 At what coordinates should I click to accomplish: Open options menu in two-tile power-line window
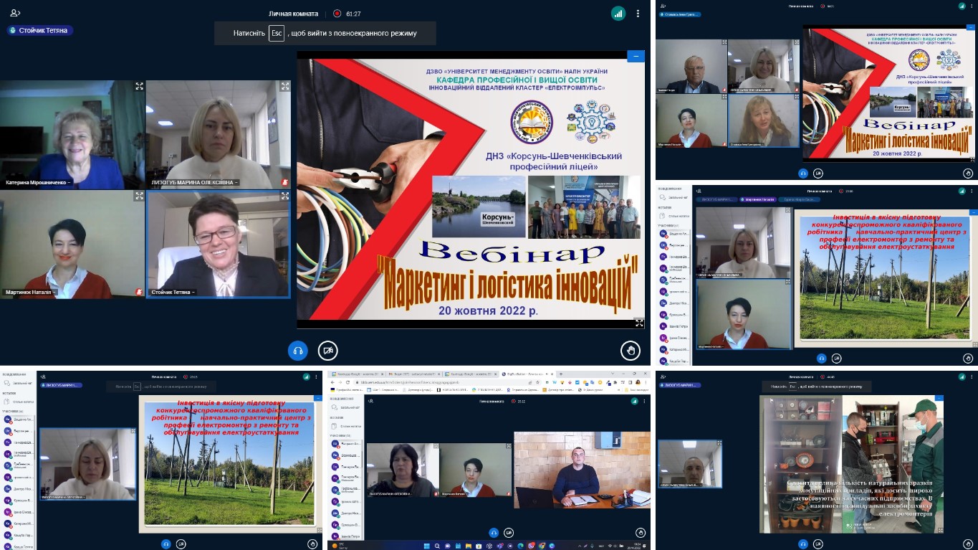972,191
